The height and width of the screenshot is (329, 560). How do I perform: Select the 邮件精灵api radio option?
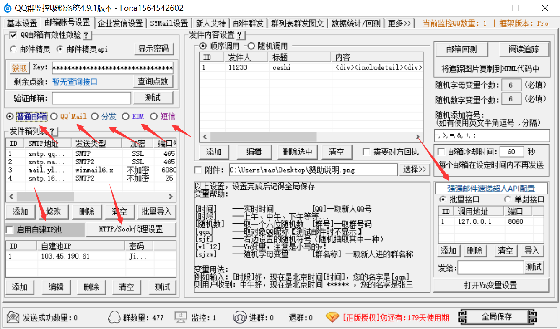coord(60,49)
